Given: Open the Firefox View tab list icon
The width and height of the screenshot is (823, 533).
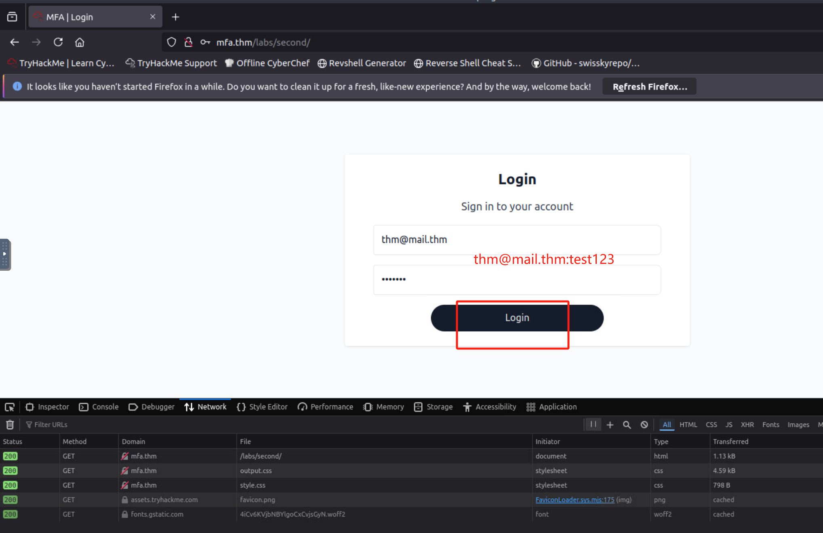Looking at the screenshot, I should pos(12,17).
